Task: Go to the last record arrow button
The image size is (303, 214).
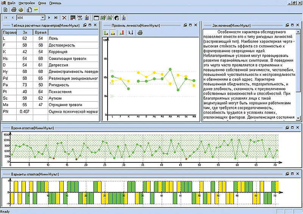Action: tap(56, 17)
